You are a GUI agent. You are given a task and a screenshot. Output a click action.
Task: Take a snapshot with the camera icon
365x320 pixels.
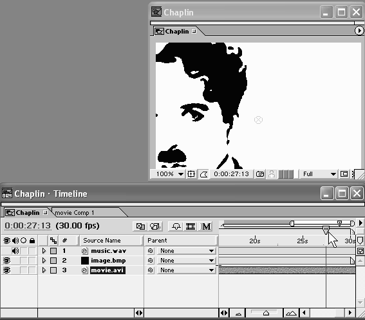pyautogui.click(x=260, y=174)
